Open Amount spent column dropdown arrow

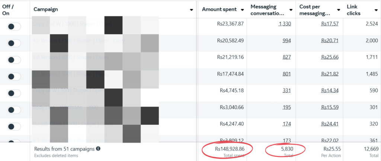pos(242,10)
